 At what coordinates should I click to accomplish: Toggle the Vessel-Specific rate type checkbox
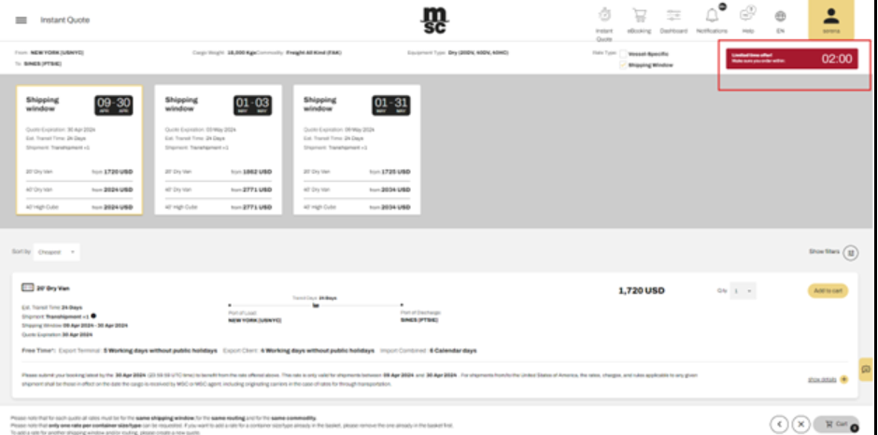(623, 54)
